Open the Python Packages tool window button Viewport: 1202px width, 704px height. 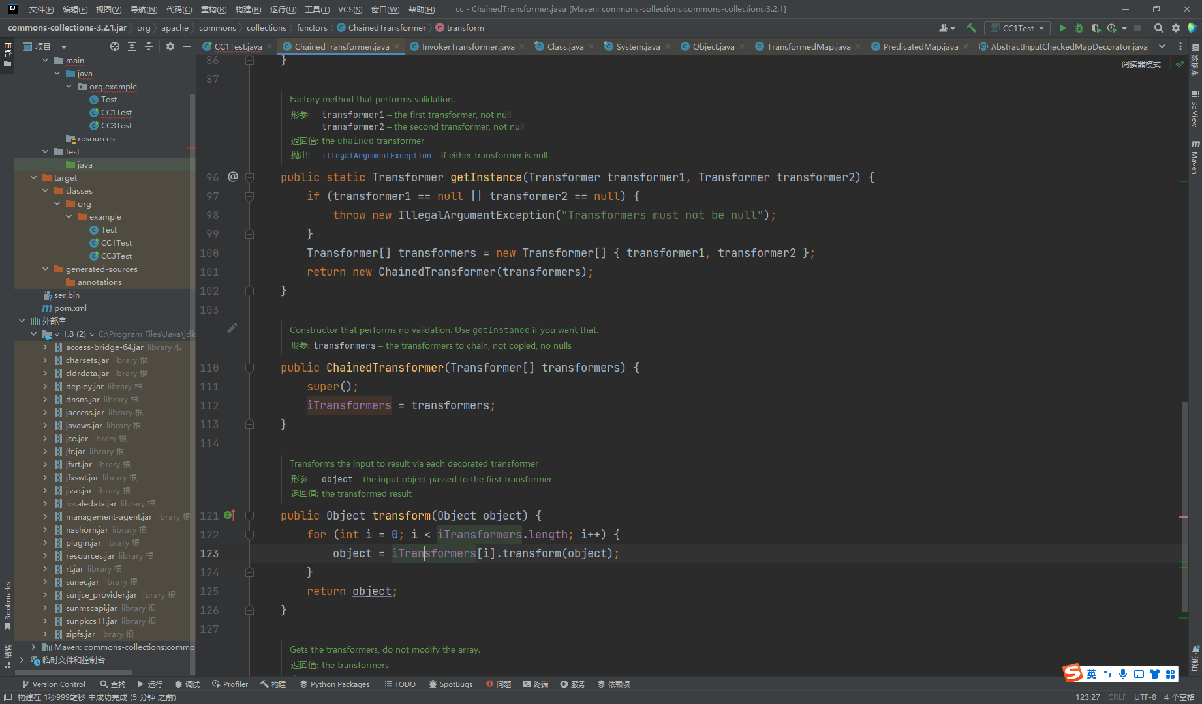(x=334, y=684)
